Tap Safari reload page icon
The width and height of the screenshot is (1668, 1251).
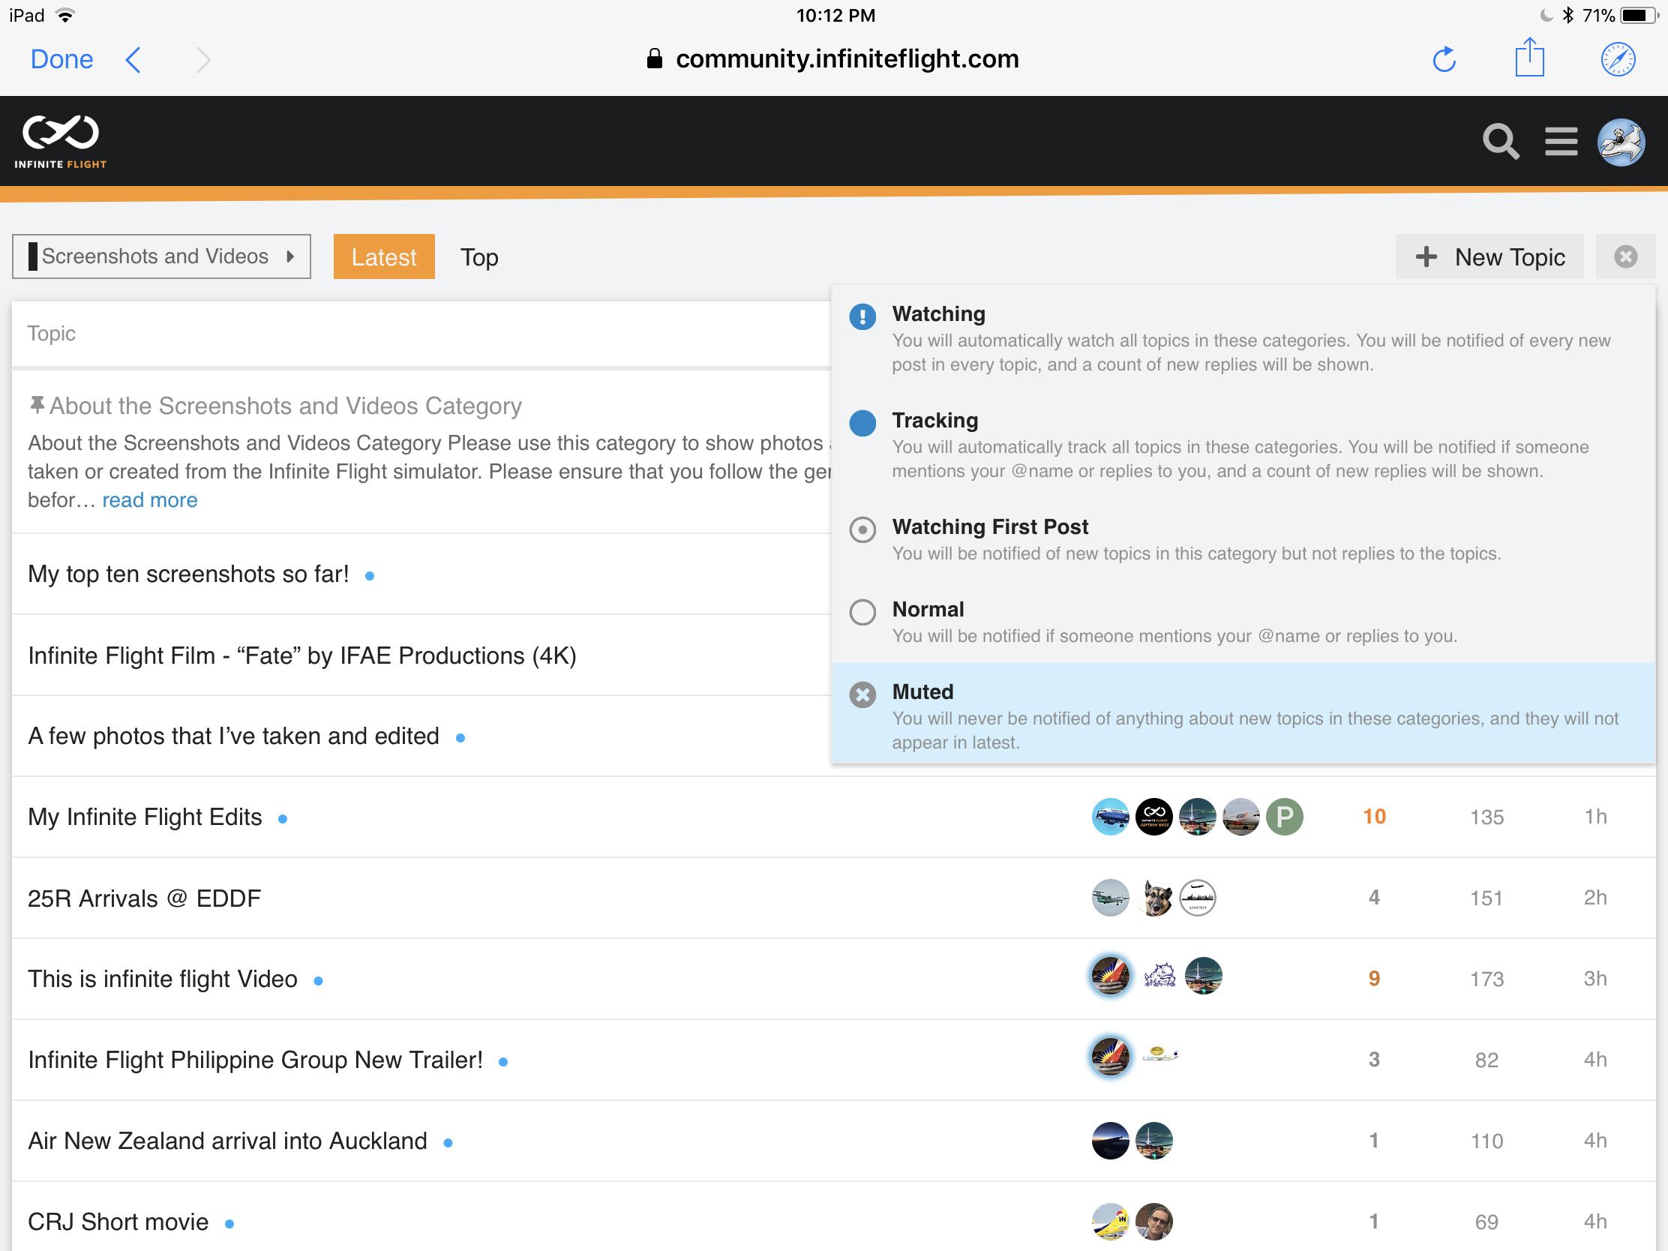1443,59
